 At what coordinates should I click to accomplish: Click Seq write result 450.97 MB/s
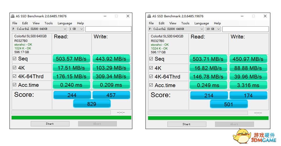tap(248, 59)
